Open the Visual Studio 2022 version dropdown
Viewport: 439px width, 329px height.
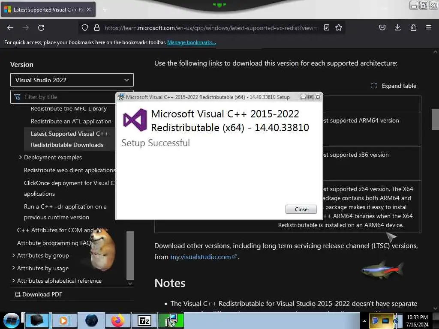[72, 80]
